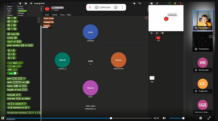Click the camera new sprite icon
This screenshot has width=218, height=121.
163,33
